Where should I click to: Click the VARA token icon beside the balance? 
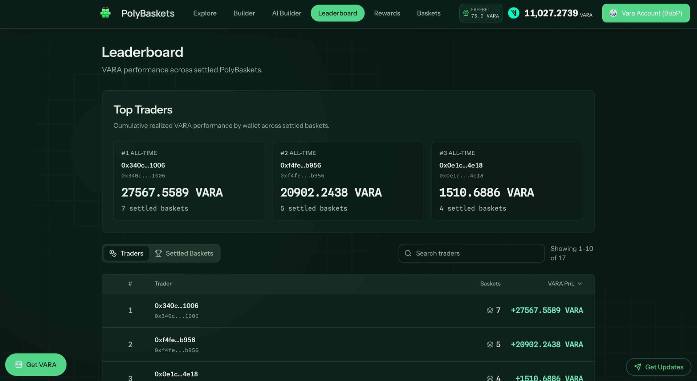513,13
